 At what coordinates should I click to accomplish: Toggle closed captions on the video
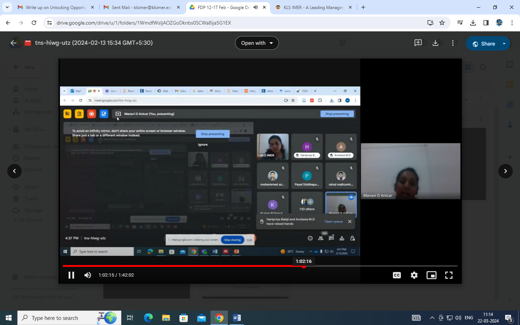pyautogui.click(x=396, y=275)
